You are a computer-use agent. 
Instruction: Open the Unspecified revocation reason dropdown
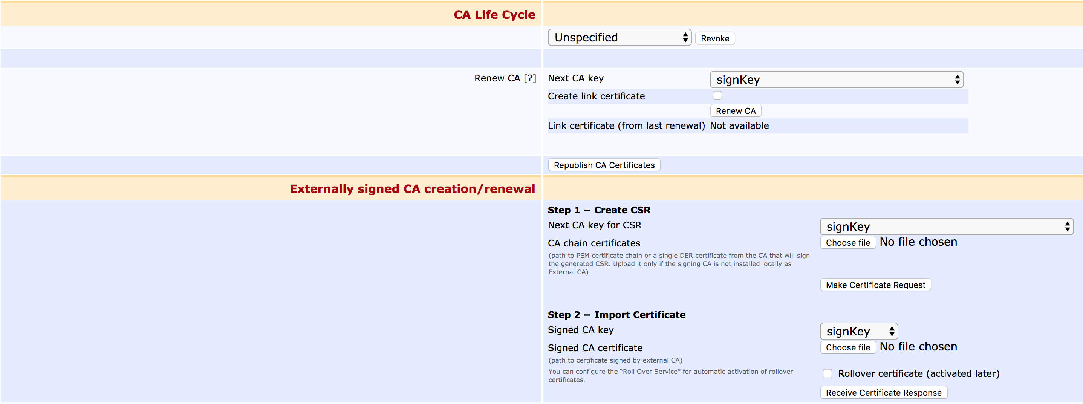pos(619,38)
